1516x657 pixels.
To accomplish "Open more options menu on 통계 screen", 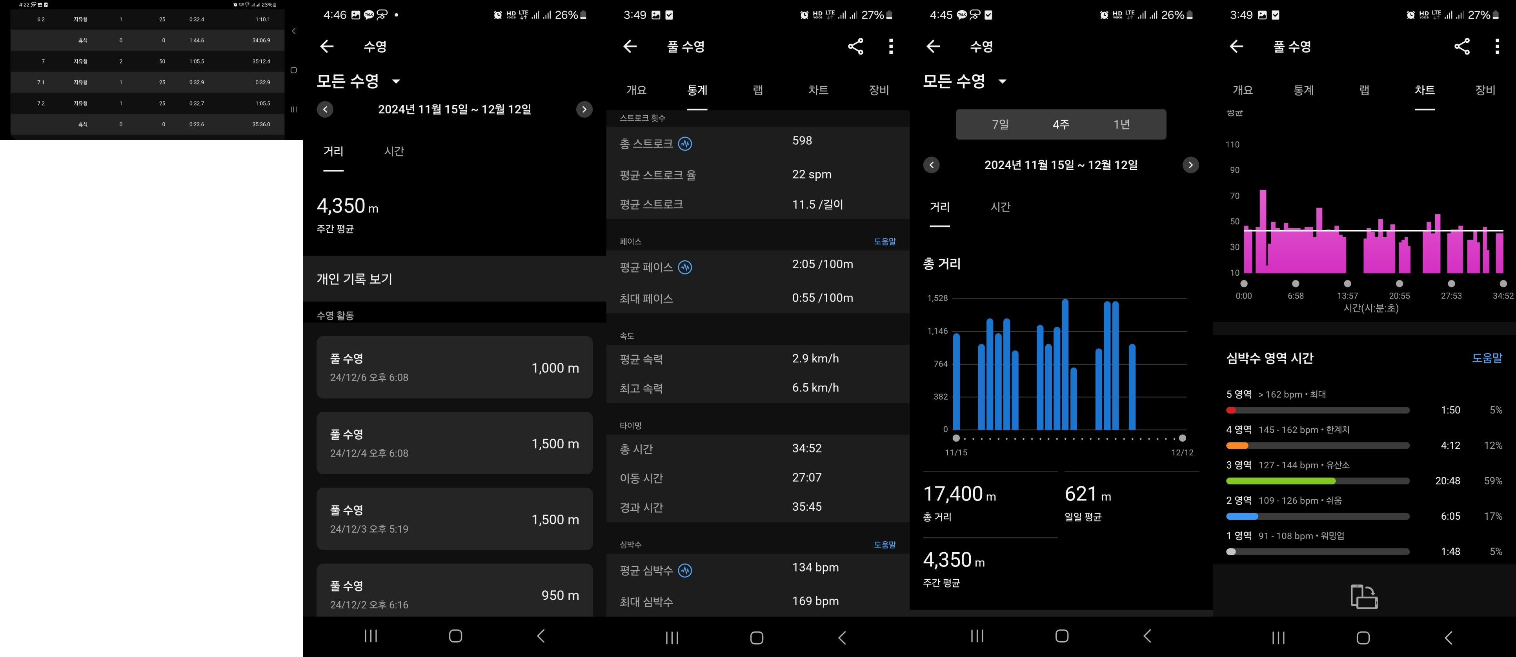I will [x=891, y=47].
